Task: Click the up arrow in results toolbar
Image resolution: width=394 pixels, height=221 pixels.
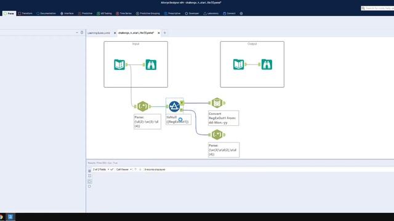Action: pos(135,169)
